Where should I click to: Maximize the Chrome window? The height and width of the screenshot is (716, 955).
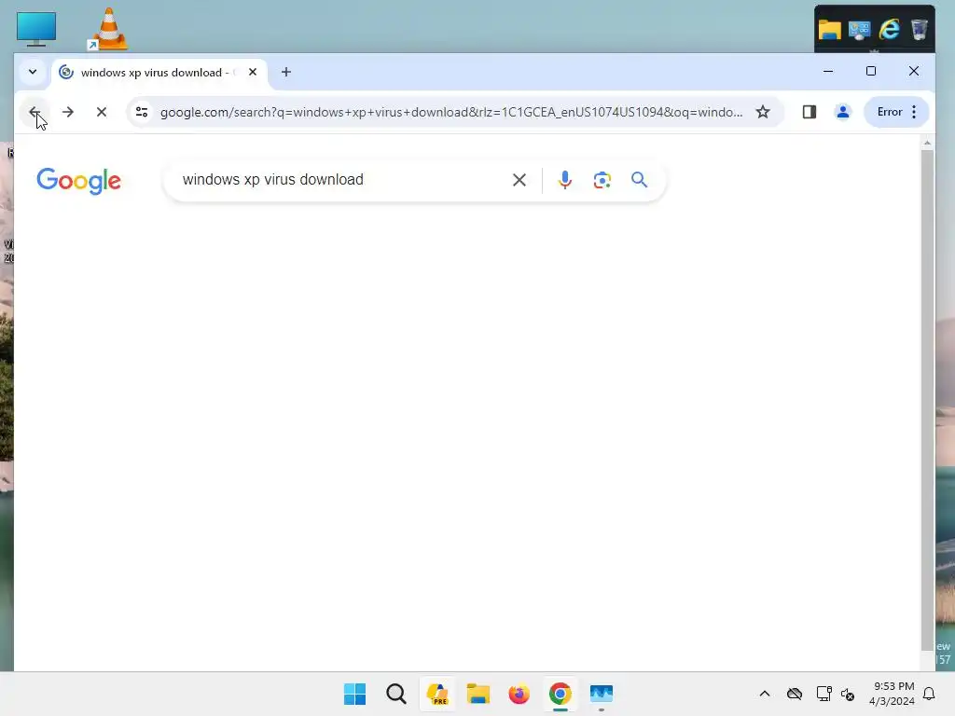(871, 71)
